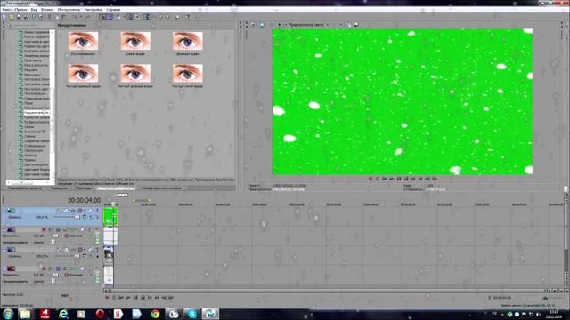
Task: Click Record under the video preview
Action: (370, 179)
